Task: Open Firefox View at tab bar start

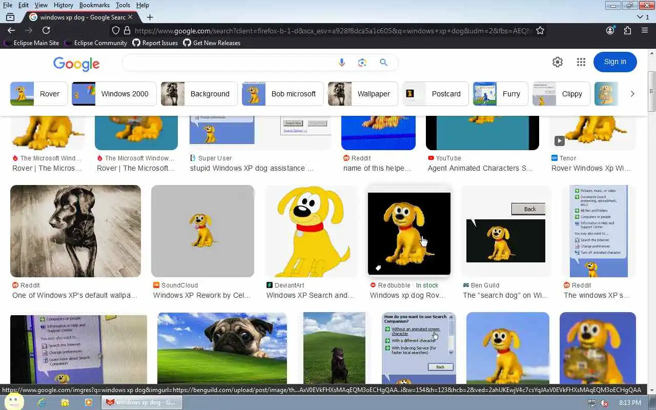Action: coord(10,17)
